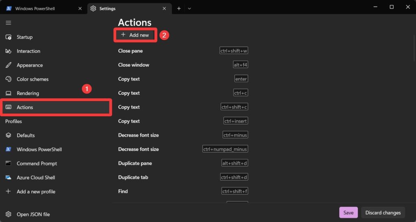The height and width of the screenshot is (222, 416).
Task: Expand the new tab dropdown arrow
Action: [x=189, y=9]
